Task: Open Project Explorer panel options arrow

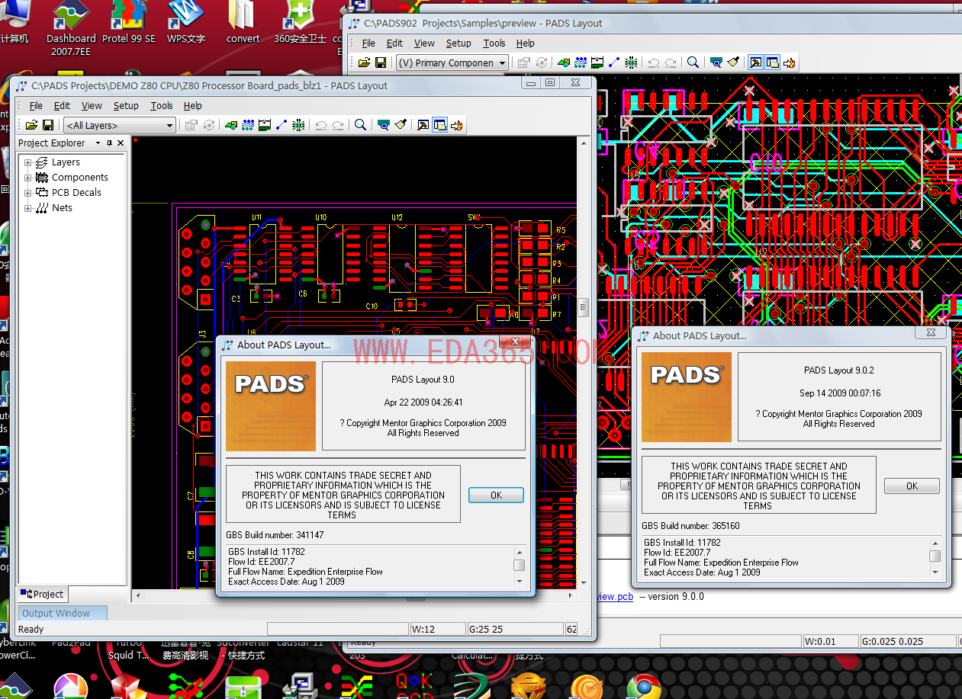Action: pos(98,143)
